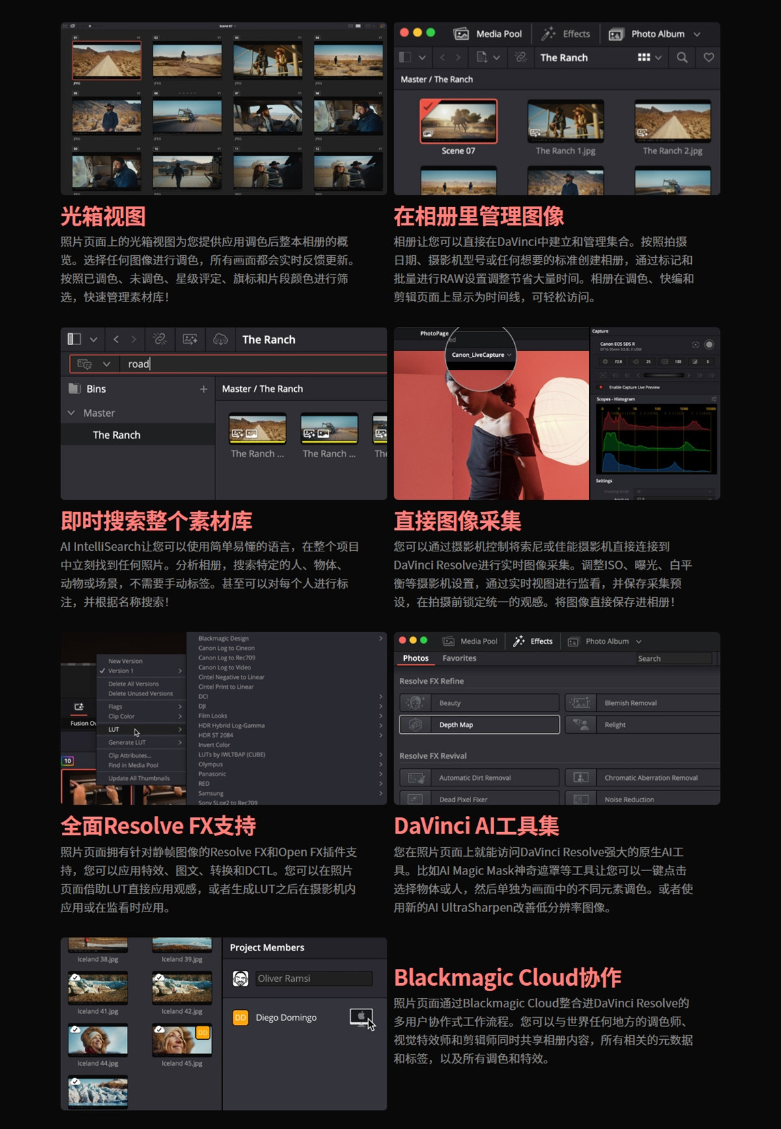Click the magnifier search icon in album toolbar

(x=682, y=57)
